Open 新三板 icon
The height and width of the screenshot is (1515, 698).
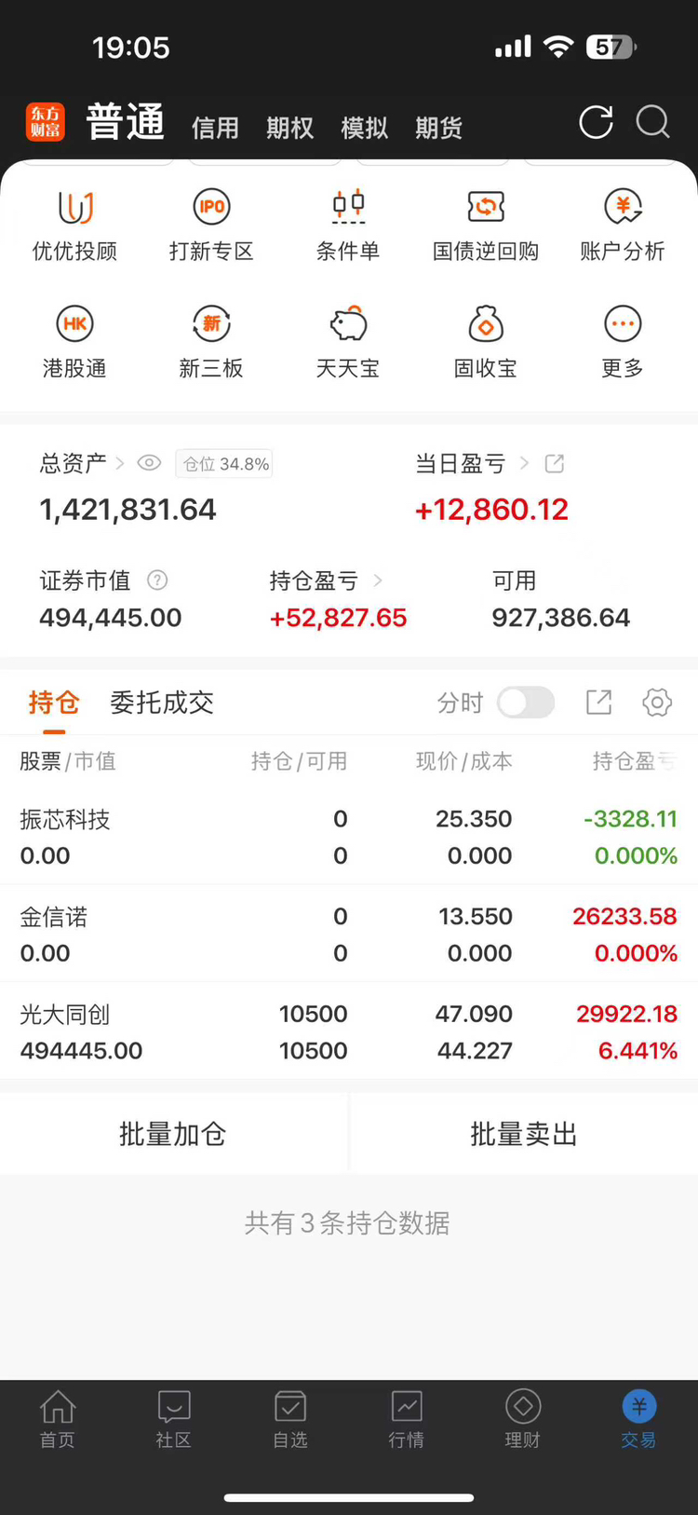[211, 324]
